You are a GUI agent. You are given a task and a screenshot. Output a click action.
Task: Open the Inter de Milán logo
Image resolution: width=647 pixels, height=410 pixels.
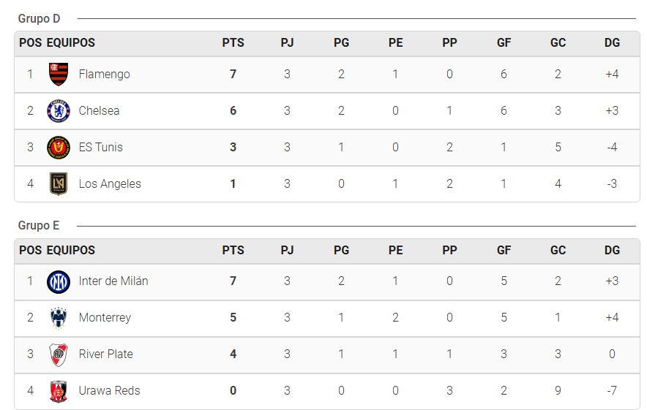pos(59,282)
